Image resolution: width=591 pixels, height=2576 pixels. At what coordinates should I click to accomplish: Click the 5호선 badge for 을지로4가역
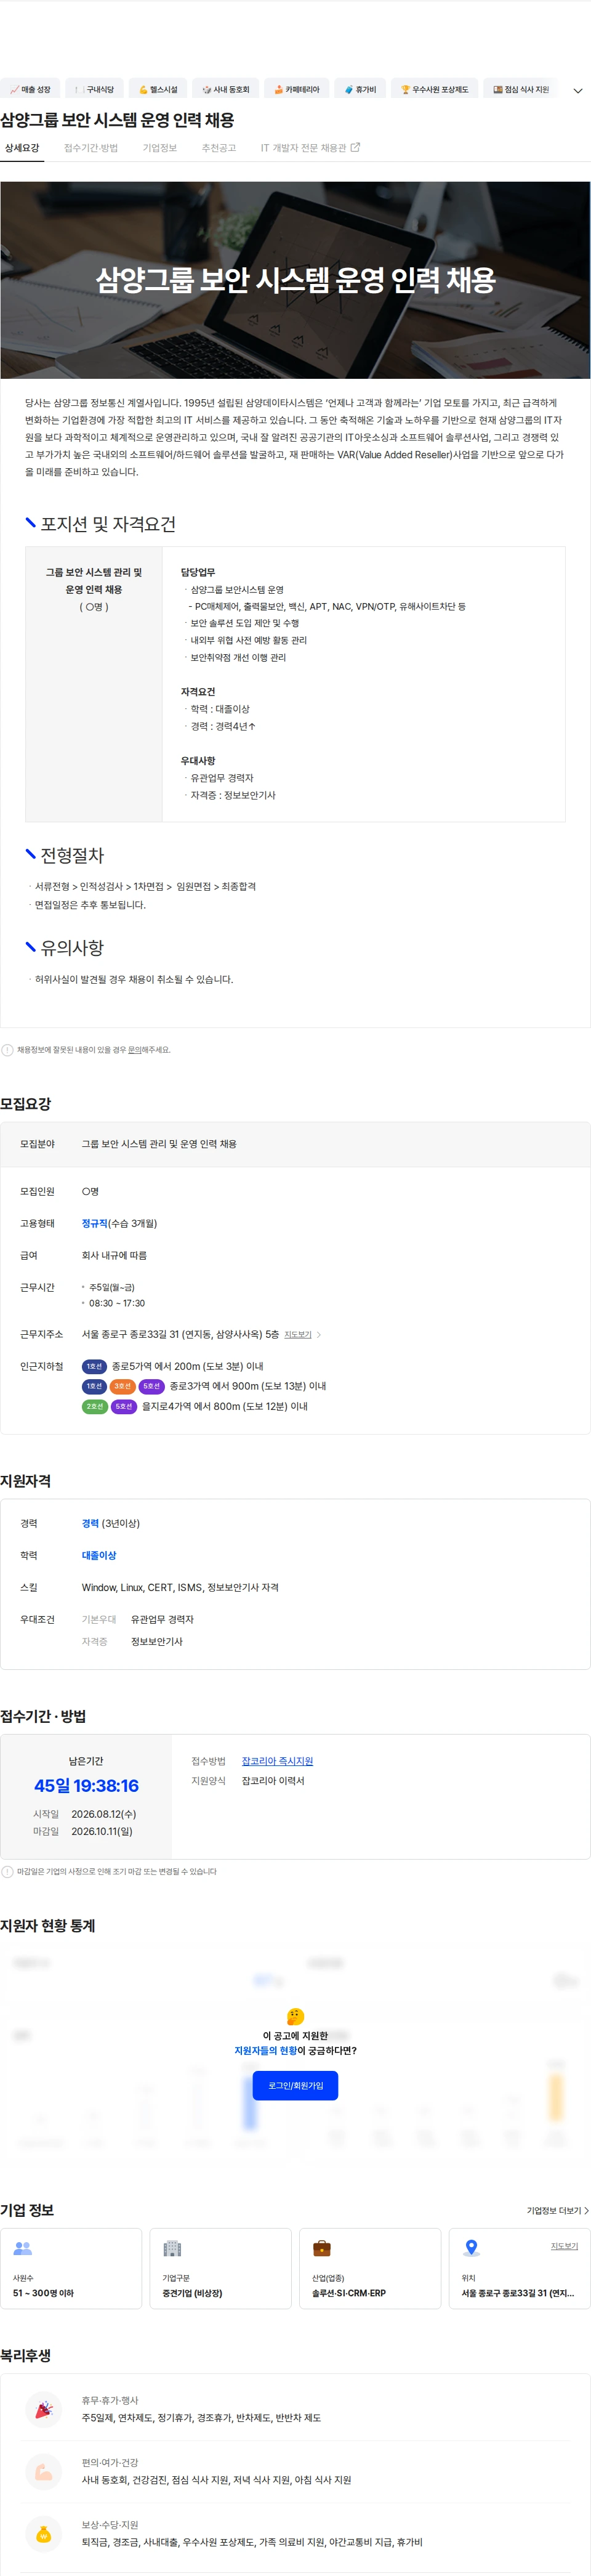click(x=124, y=1406)
